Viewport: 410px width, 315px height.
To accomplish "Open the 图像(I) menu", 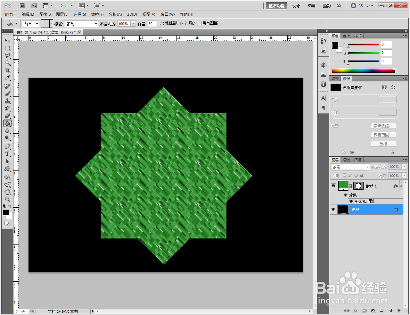I will [x=45, y=14].
